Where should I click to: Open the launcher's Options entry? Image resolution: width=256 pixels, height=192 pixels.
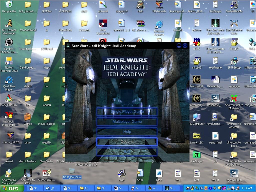pyautogui.click(x=127, y=142)
